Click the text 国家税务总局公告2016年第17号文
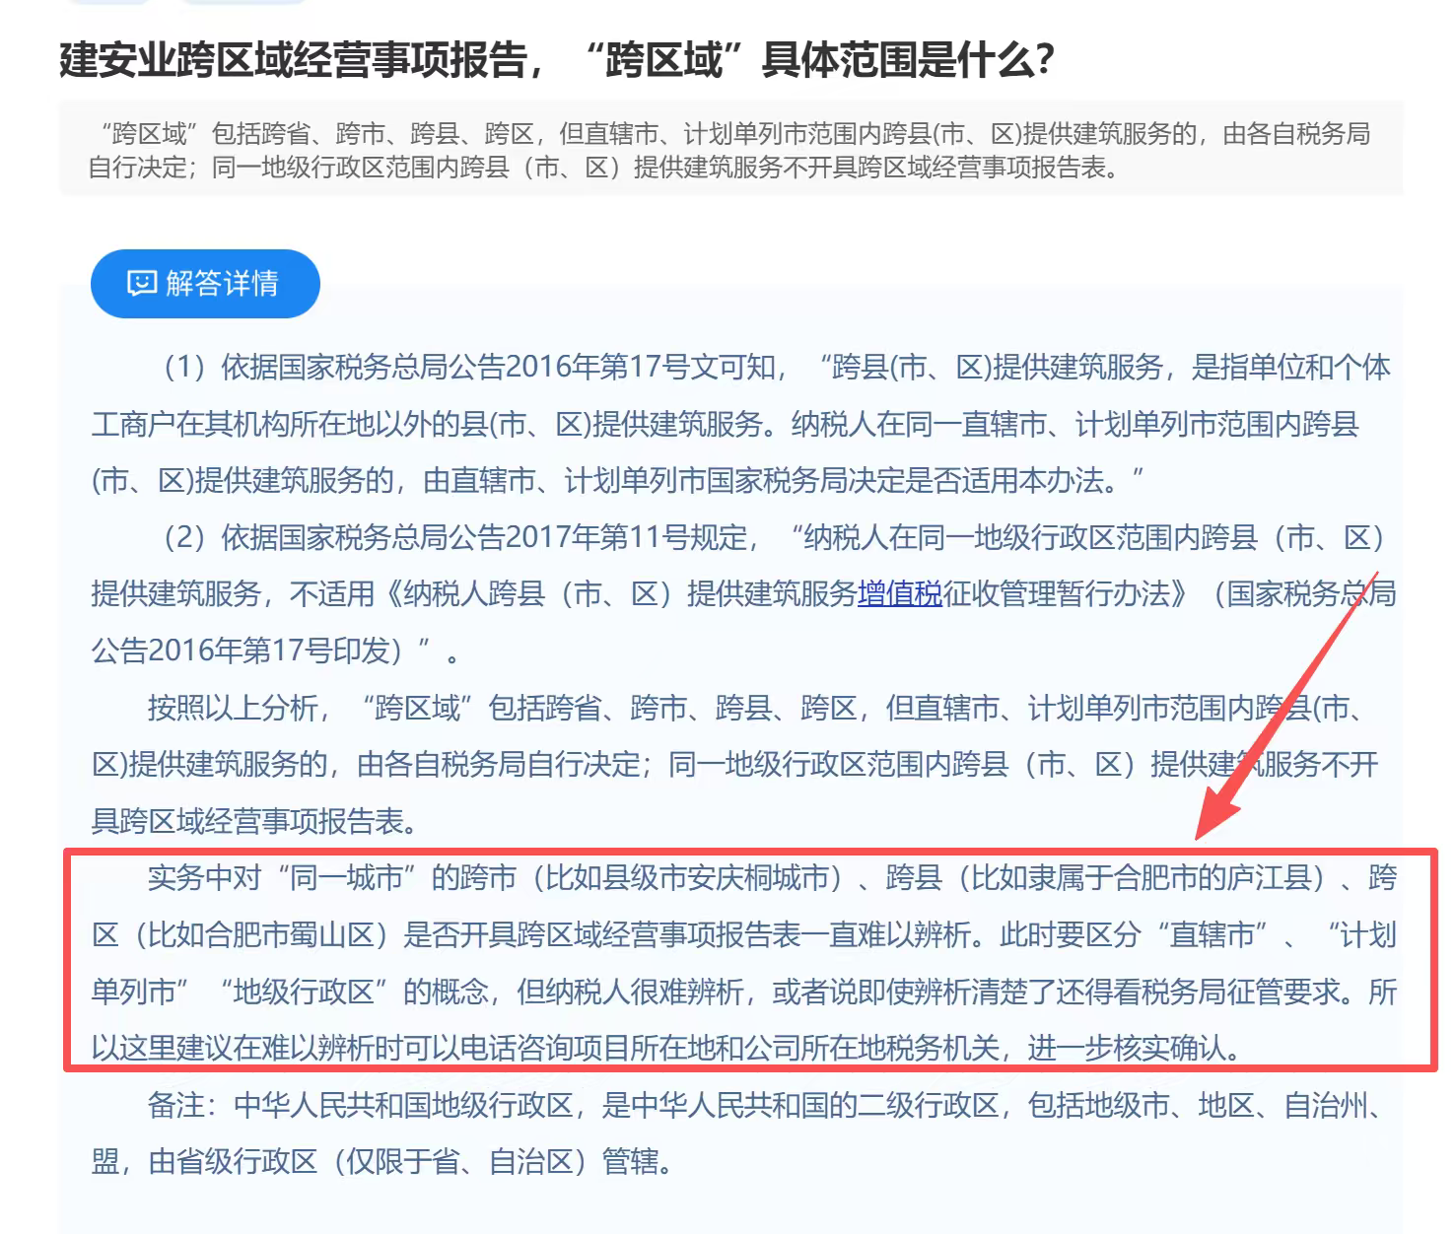The image size is (1455, 1234). tap(497, 368)
